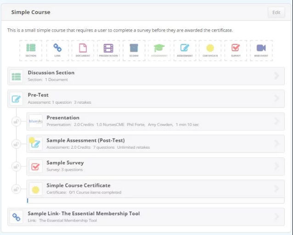The height and width of the screenshot is (235, 293).
Task: Select the Certificate item type icon
Action: [210, 50]
